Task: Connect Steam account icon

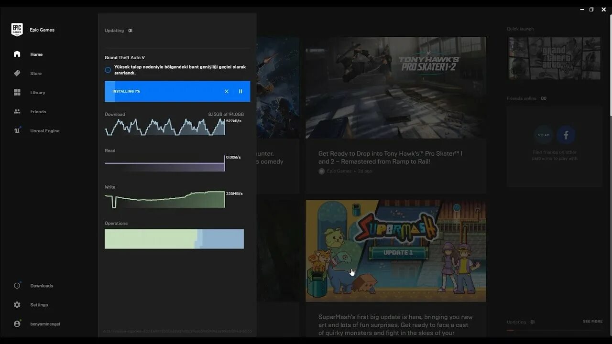Action: pyautogui.click(x=544, y=135)
